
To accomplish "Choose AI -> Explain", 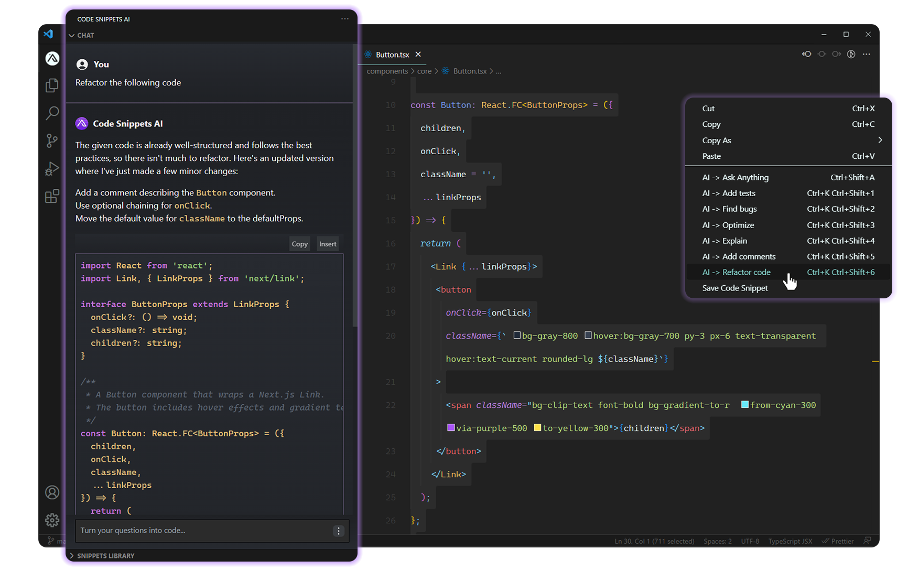I will coord(788,241).
